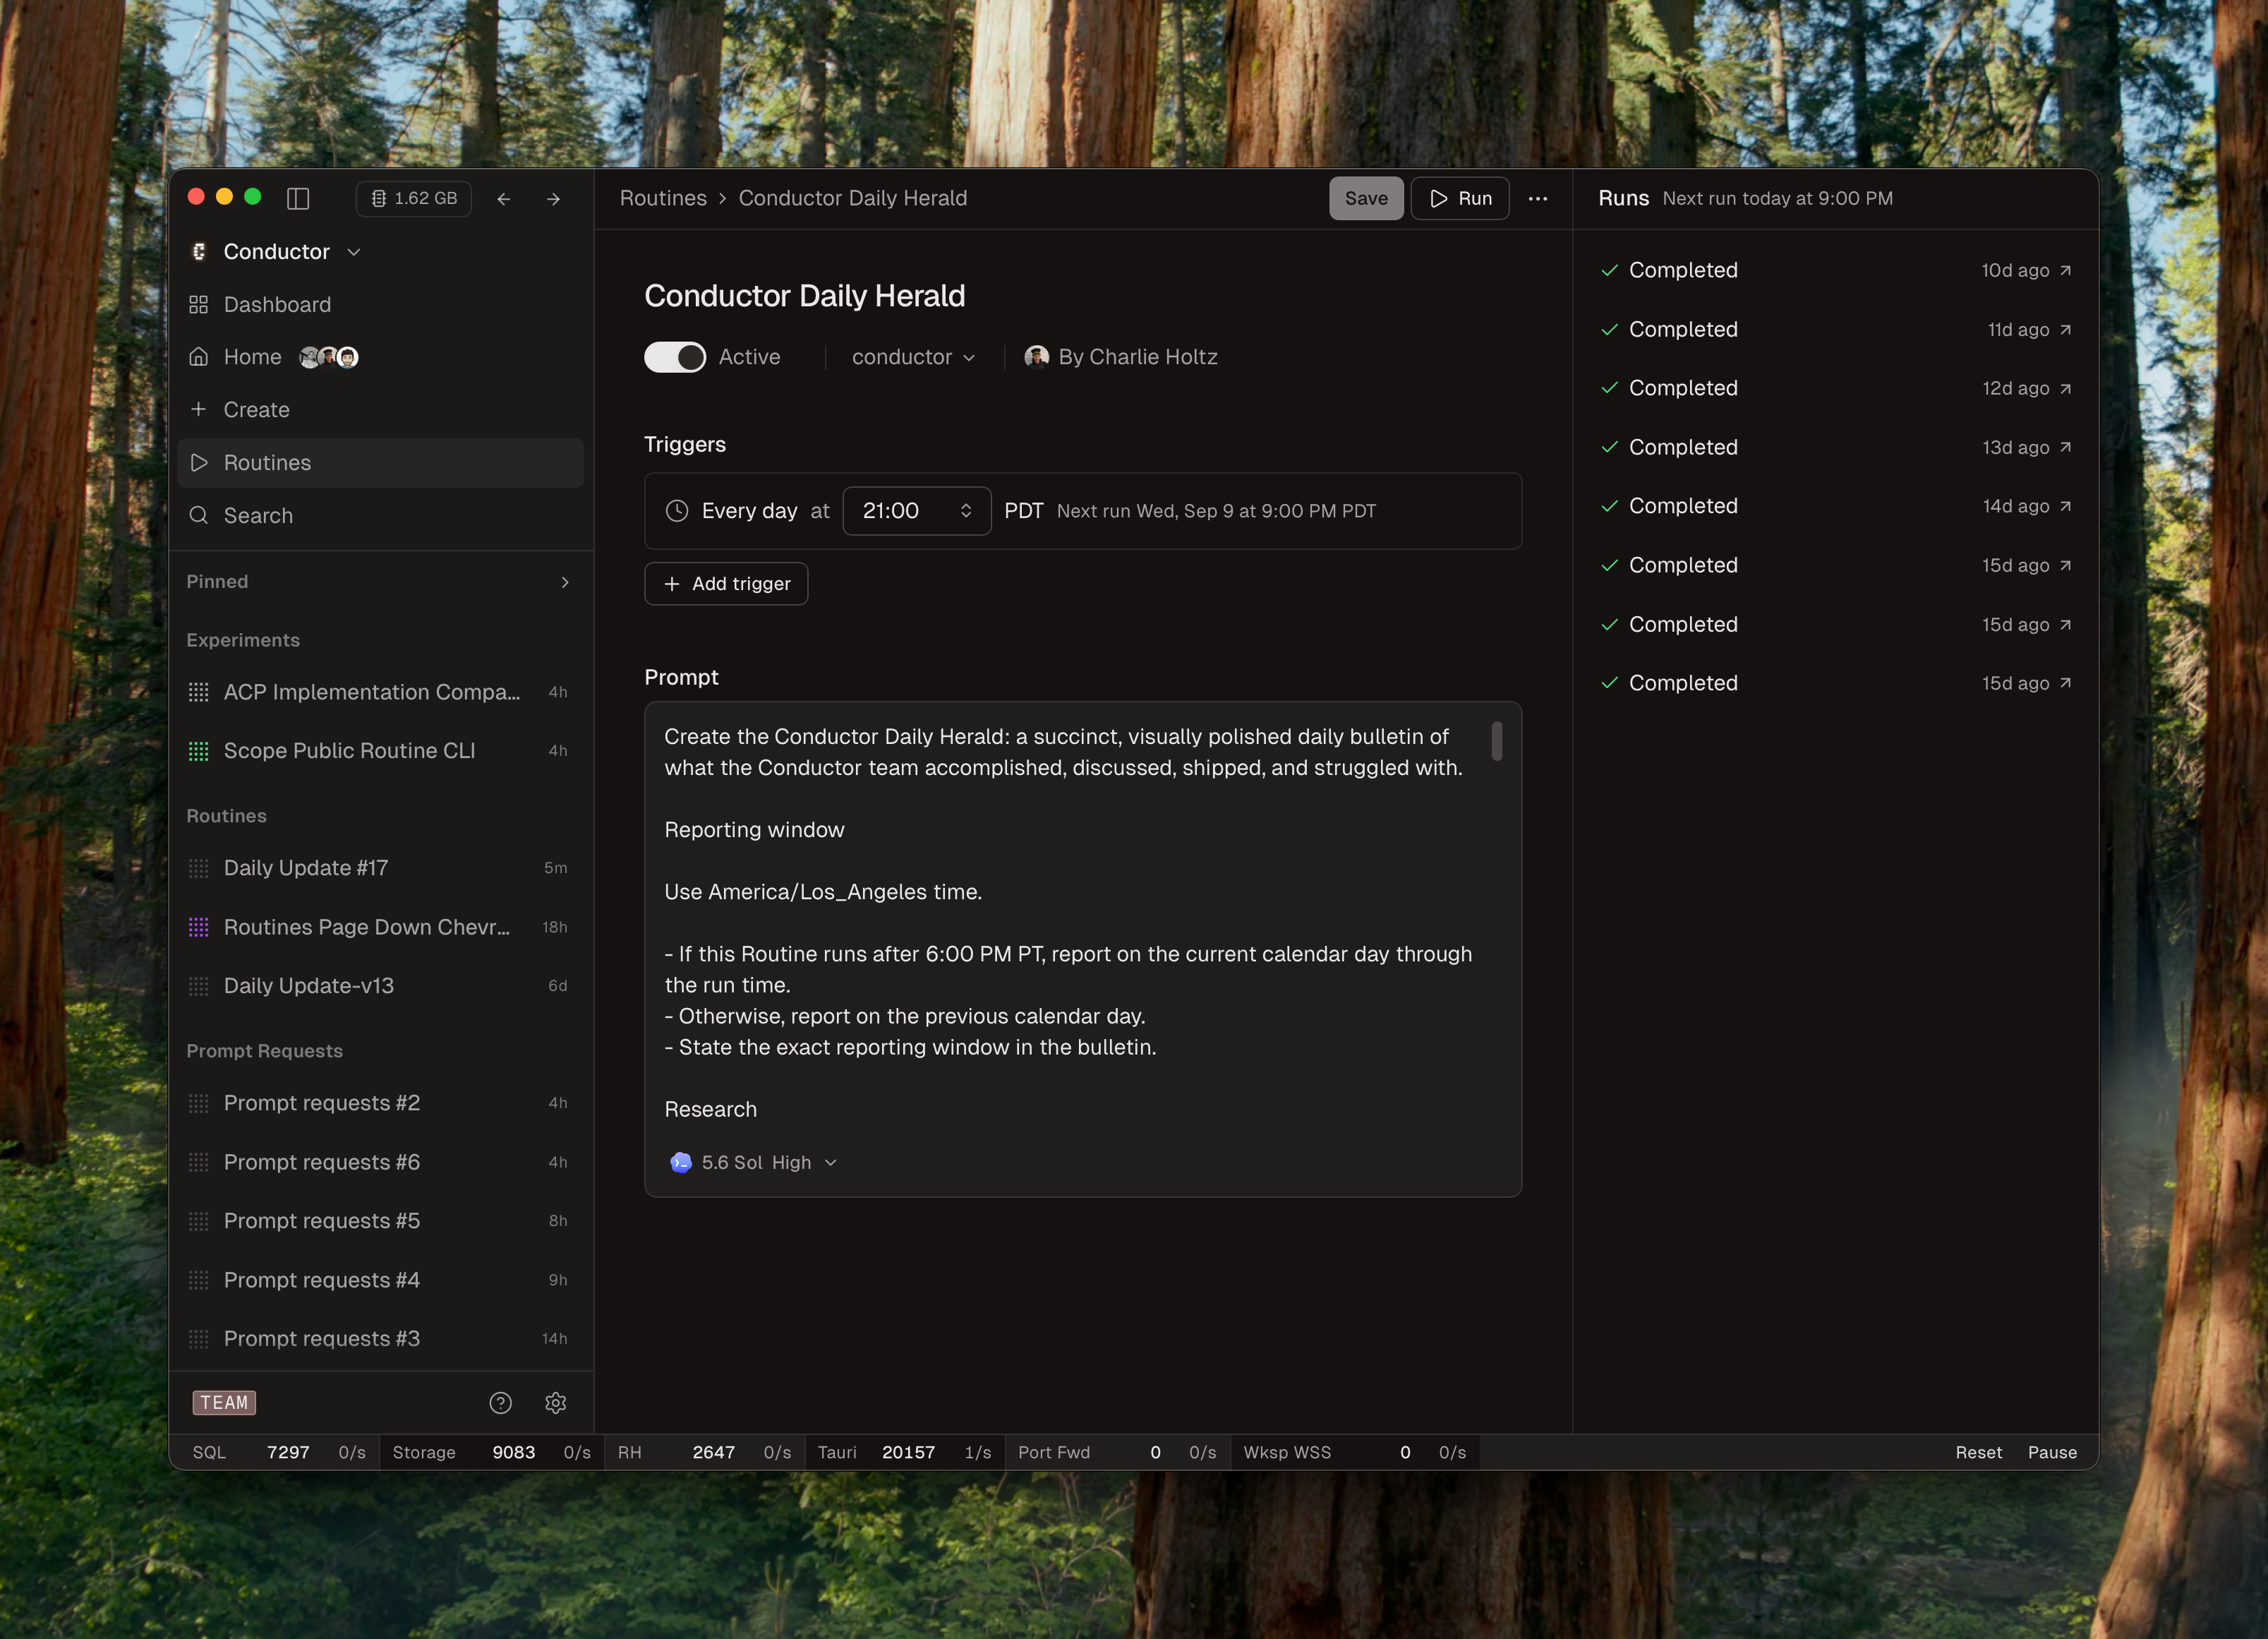
Task: Click Pause in the status bar
Action: coord(2052,1452)
